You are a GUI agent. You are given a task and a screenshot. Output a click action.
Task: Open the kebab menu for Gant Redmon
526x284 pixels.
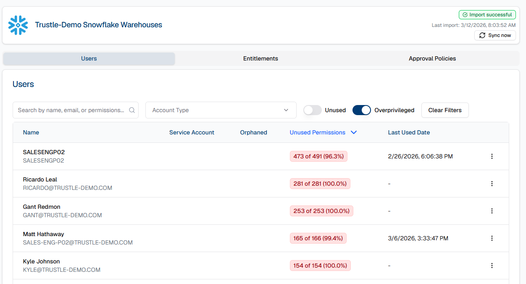point(492,210)
